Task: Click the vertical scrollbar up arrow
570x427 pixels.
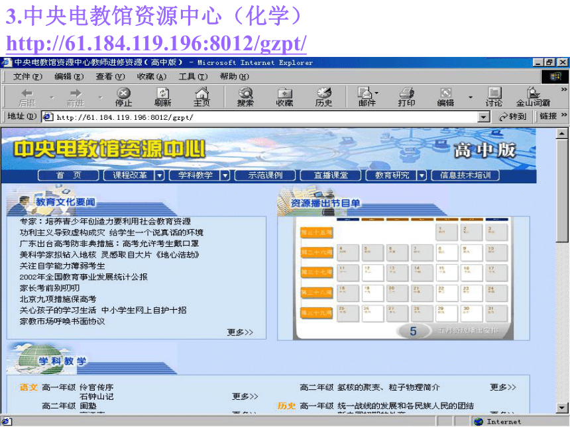Action: 562,134
